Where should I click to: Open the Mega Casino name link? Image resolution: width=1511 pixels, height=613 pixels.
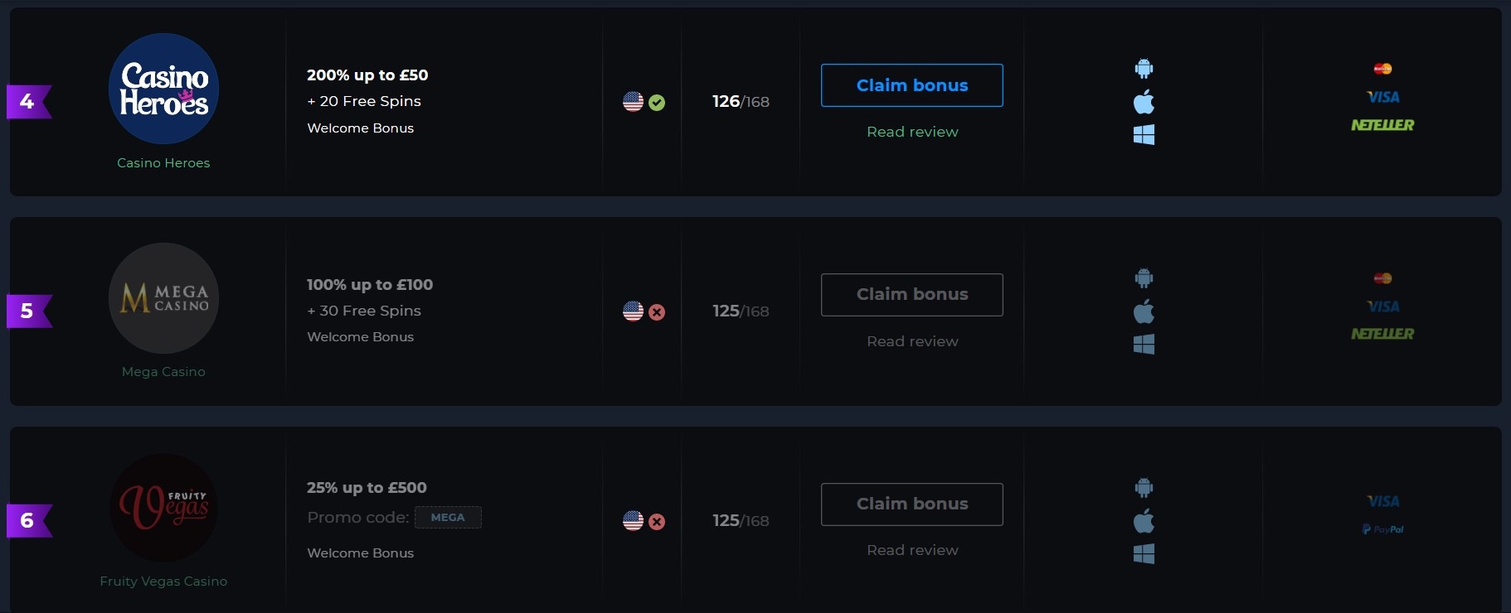[163, 372]
